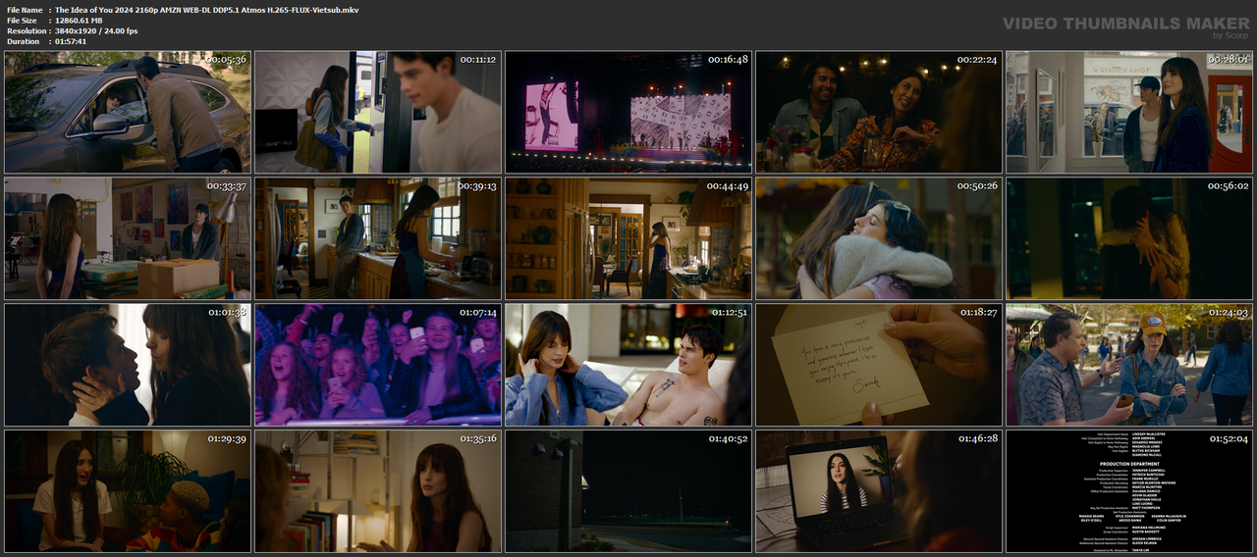Open the thumbnail in row three, column one
1257x557 pixels.
click(x=128, y=365)
